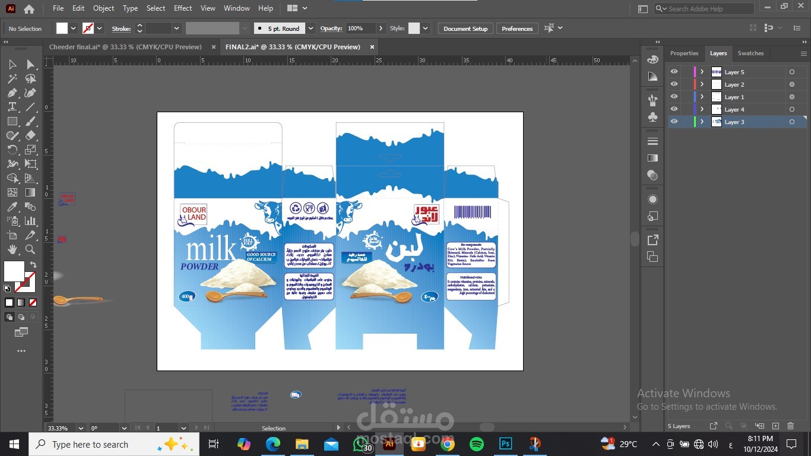811x456 pixels.
Task: Select the Selection tool arrow
Action: coord(12,64)
